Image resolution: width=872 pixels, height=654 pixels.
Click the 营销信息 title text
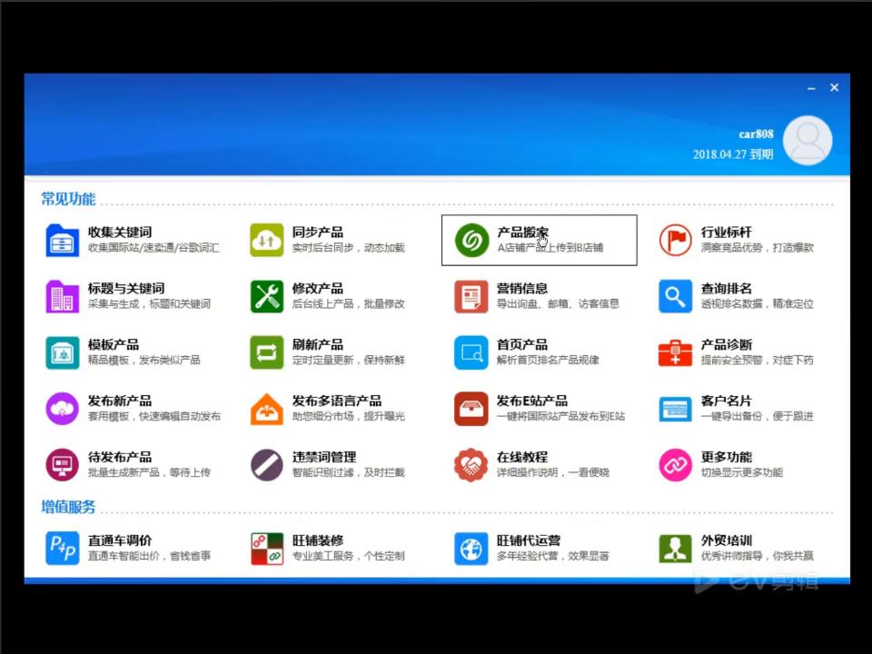pyautogui.click(x=522, y=288)
